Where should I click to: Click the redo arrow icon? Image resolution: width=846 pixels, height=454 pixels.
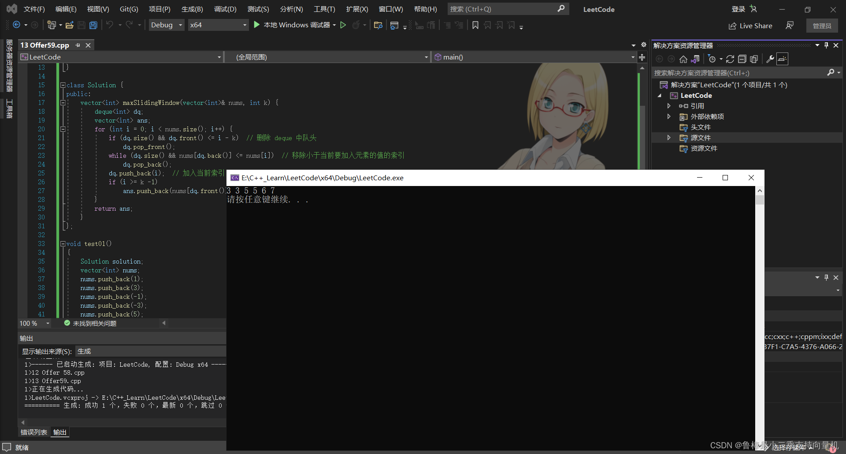pyautogui.click(x=129, y=25)
